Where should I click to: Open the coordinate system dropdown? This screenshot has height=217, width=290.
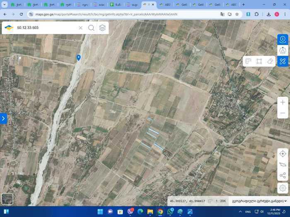258,201
